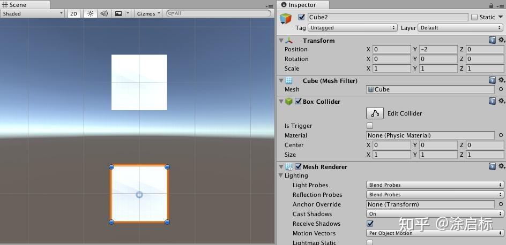Click Scale Z field
Image resolution: width=506 pixels, height=245 pixels.
(485, 68)
